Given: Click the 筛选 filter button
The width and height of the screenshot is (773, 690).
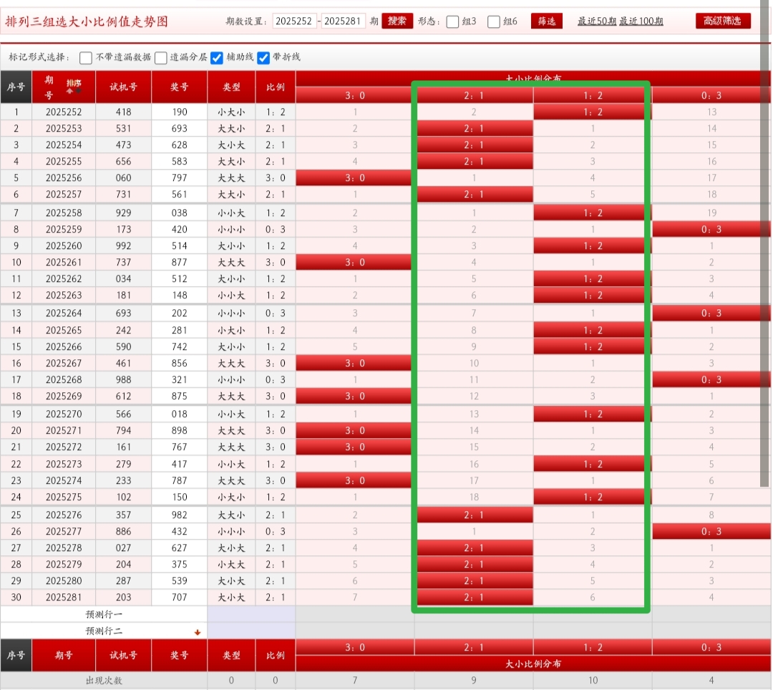Looking at the screenshot, I should 546,21.
